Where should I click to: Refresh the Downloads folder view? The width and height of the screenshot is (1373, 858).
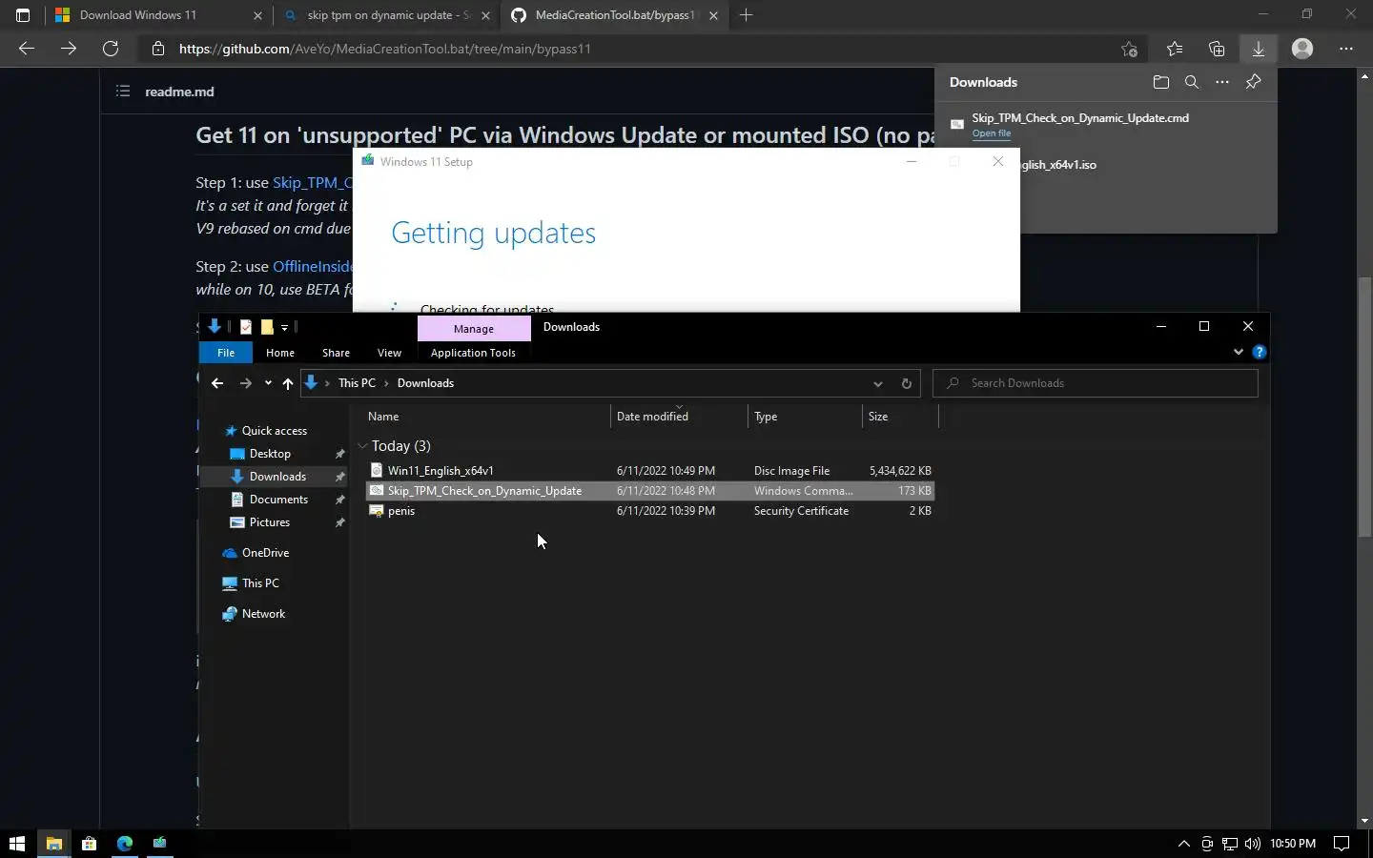[907, 383]
